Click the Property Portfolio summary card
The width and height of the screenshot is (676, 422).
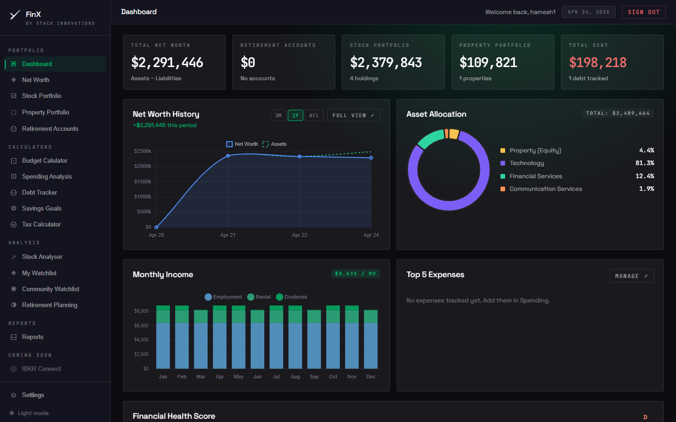click(x=503, y=62)
